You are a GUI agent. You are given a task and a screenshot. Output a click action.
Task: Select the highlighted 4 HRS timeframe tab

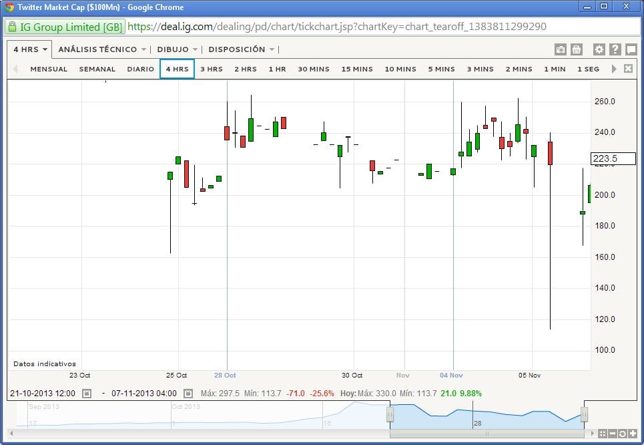177,69
